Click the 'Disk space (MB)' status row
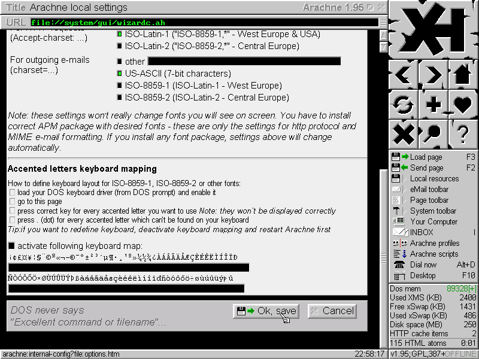 (x=433, y=324)
